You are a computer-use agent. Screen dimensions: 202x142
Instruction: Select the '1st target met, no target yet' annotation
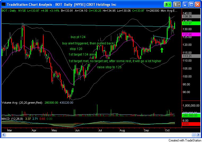click(115, 61)
